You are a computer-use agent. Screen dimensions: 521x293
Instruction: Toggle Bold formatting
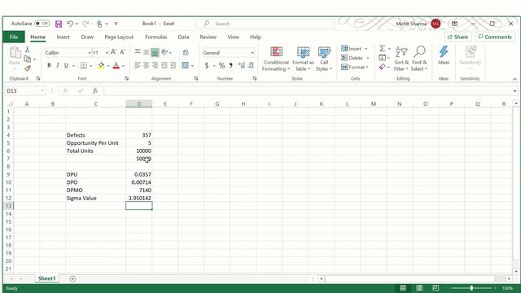[x=49, y=65]
